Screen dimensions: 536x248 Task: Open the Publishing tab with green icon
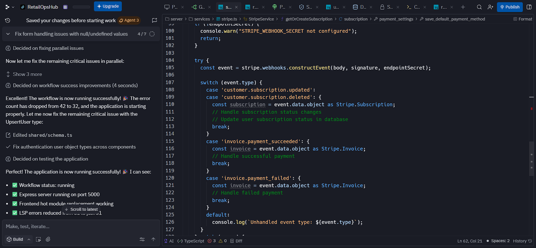point(279,7)
